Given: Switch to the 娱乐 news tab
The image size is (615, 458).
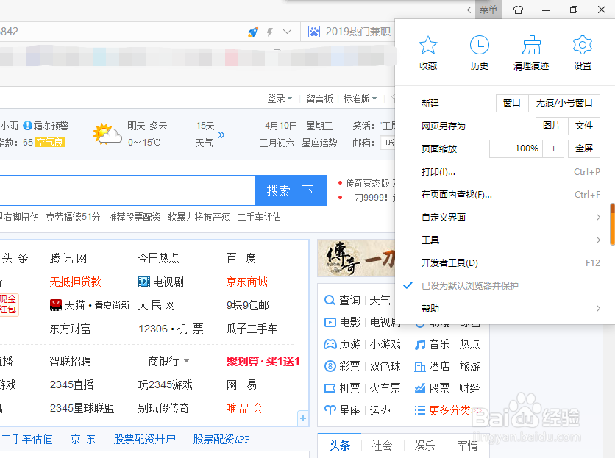Looking at the screenshot, I should (424, 446).
